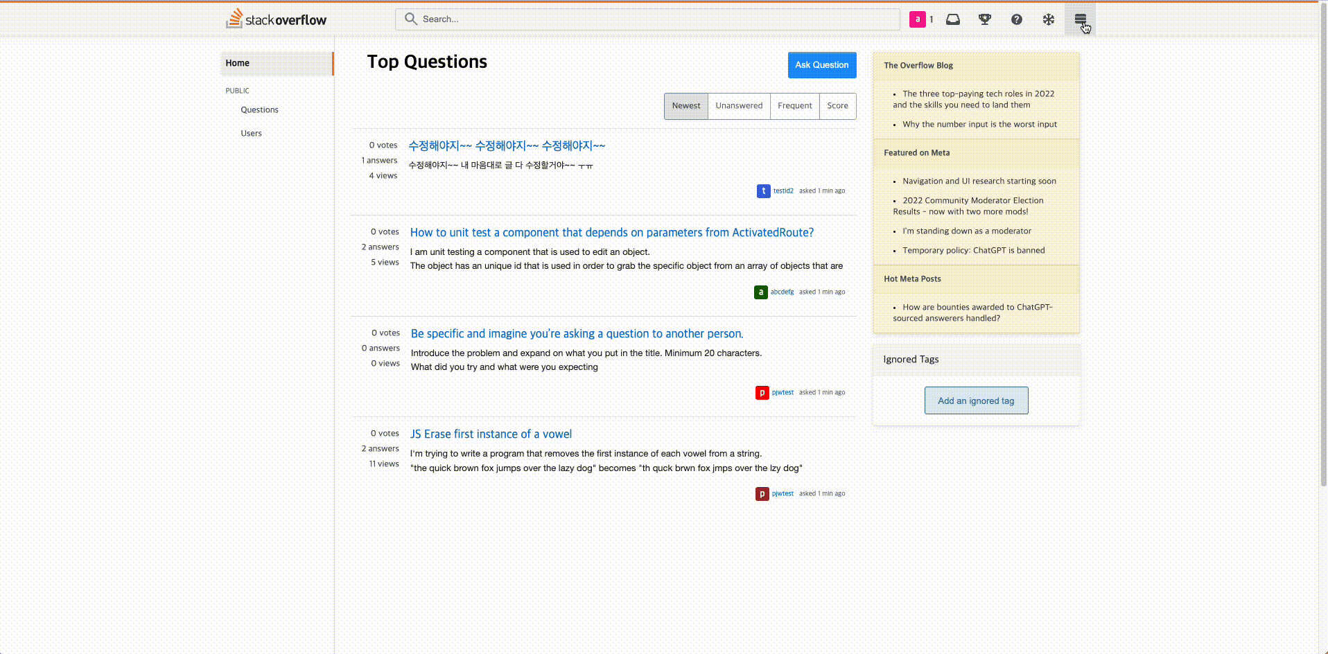Open '2022 Community Moderator Election Results' link
Image resolution: width=1328 pixels, height=654 pixels.
(968, 206)
